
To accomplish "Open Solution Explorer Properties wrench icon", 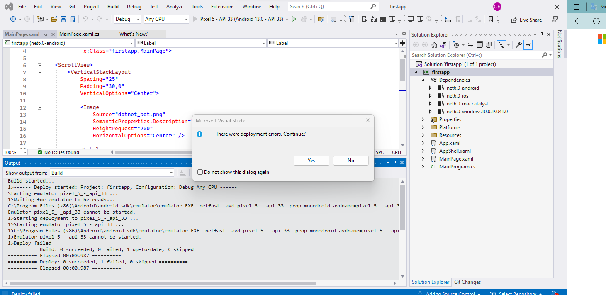I will click(x=518, y=45).
